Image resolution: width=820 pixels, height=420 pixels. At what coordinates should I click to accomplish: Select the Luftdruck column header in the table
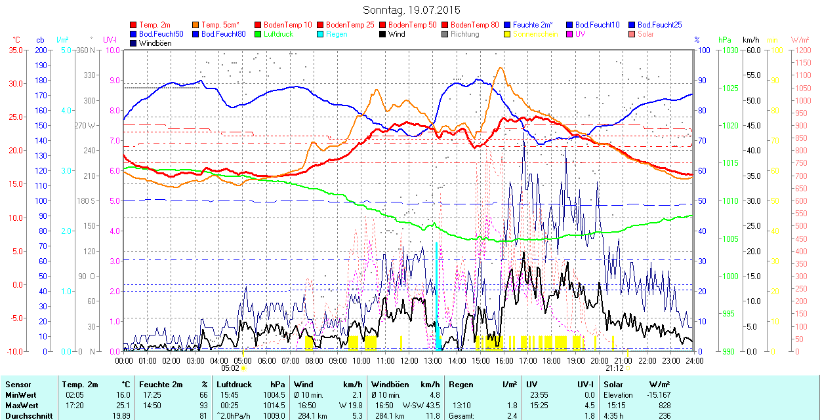(235, 385)
